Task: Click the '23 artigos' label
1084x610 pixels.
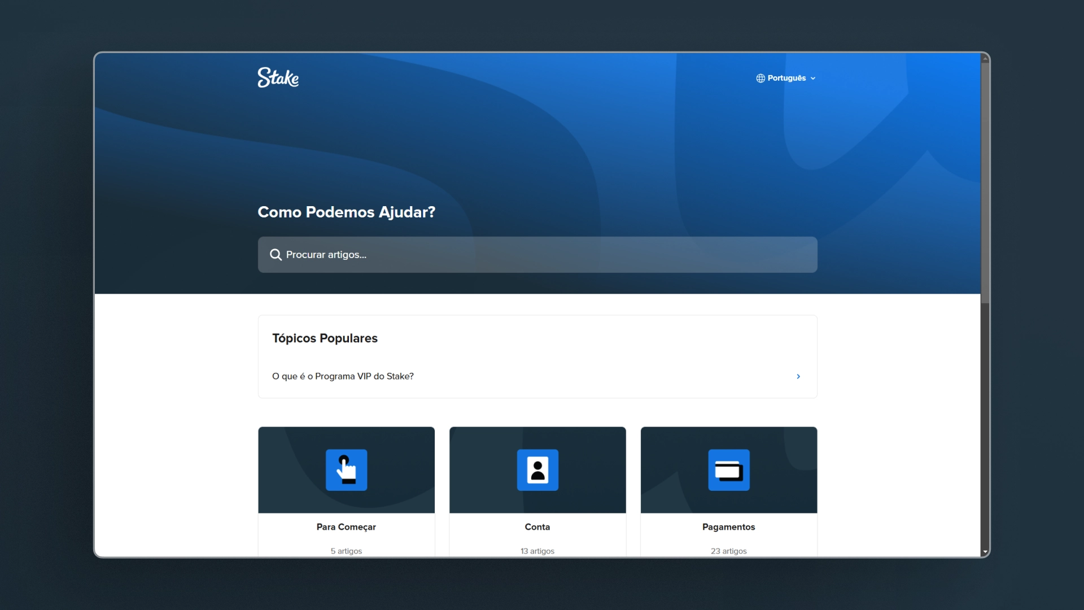Action: click(x=728, y=551)
